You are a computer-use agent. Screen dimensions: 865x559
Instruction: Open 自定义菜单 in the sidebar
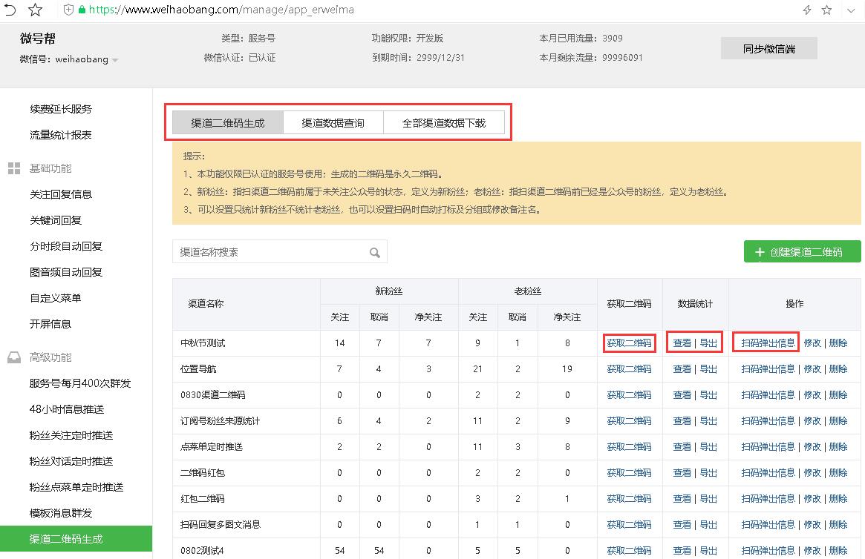pos(55,298)
